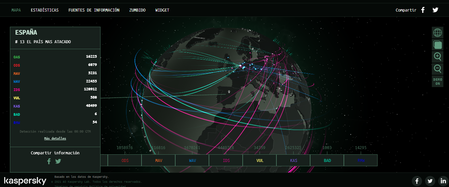Click the Kaspersky logo

tap(25, 181)
